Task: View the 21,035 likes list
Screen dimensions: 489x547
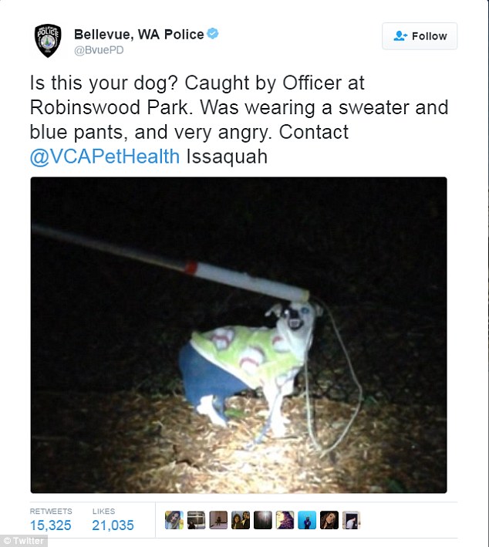Action: (x=113, y=520)
